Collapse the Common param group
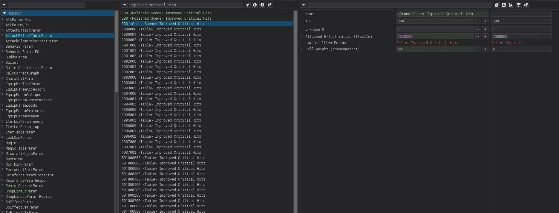This screenshot has width=559, height=213. click(x=4, y=13)
